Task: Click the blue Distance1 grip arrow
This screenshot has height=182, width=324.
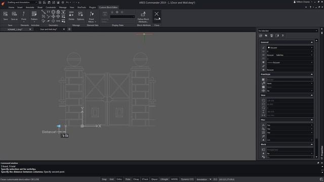Action: pyautogui.click(x=59, y=126)
